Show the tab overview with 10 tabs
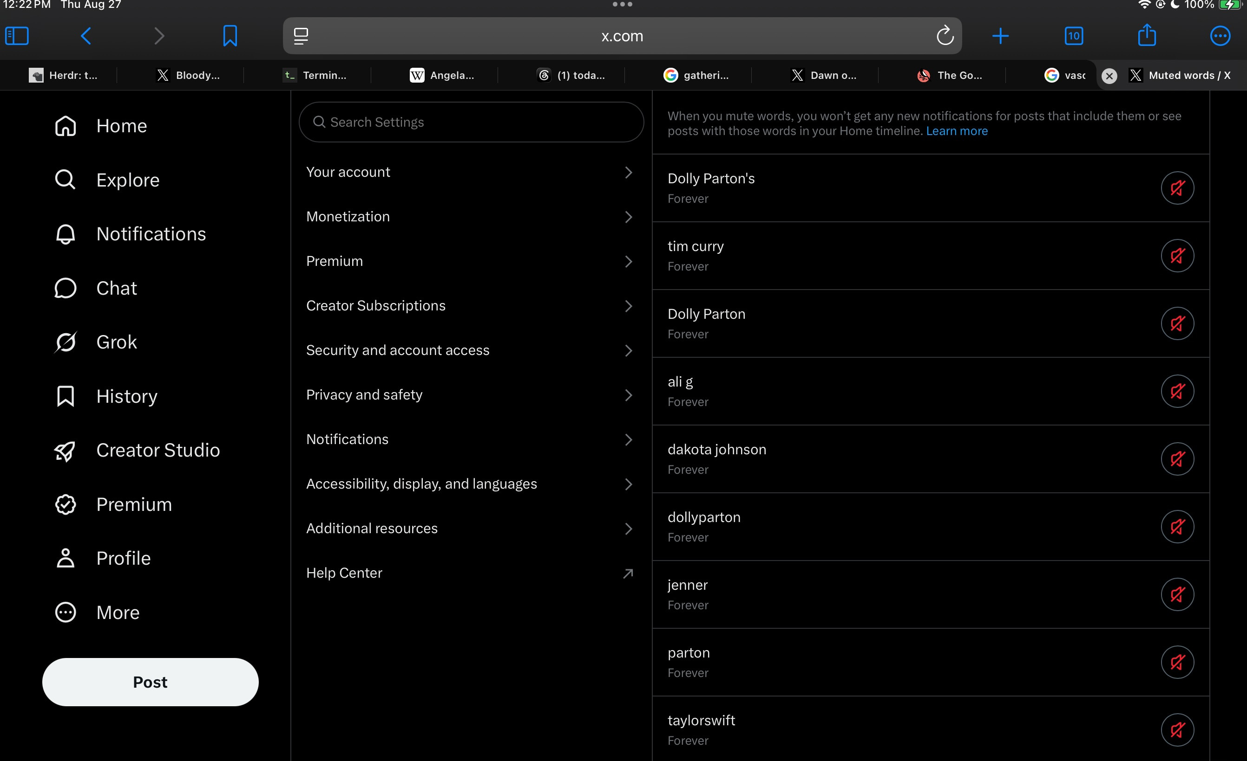Viewport: 1247px width, 761px height. (1074, 36)
